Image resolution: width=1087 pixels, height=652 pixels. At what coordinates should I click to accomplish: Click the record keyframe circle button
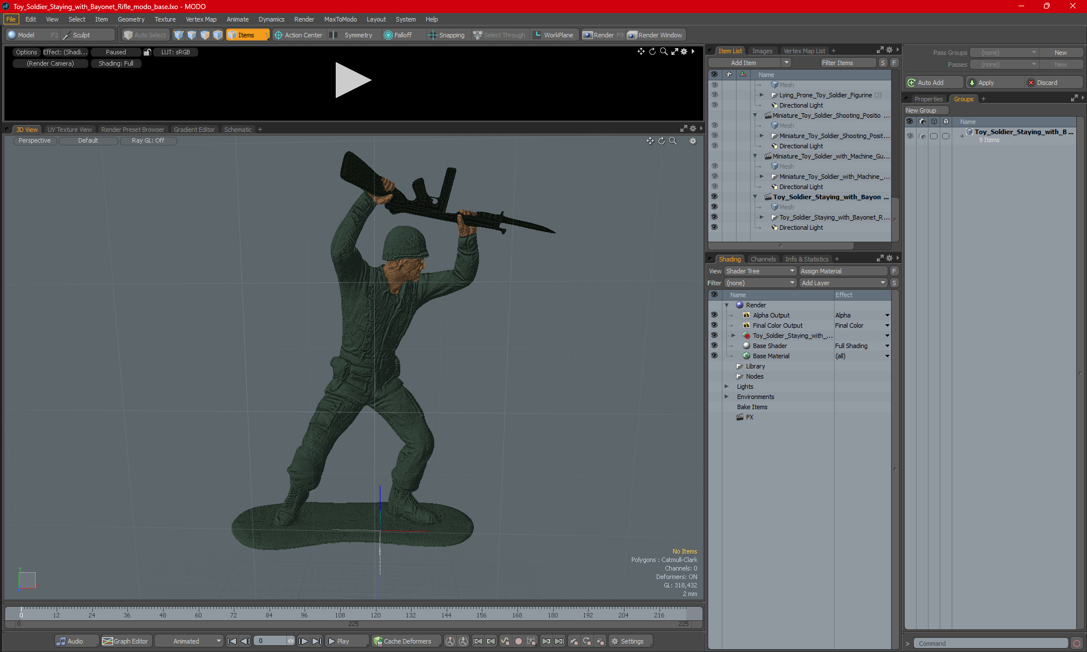point(518,641)
